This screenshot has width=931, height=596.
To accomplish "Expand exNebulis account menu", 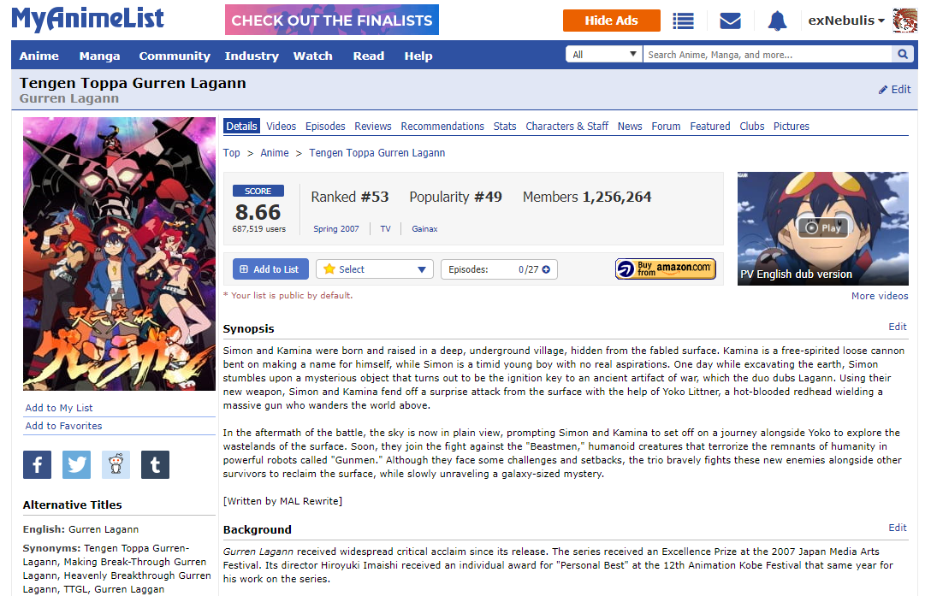I will (846, 21).
